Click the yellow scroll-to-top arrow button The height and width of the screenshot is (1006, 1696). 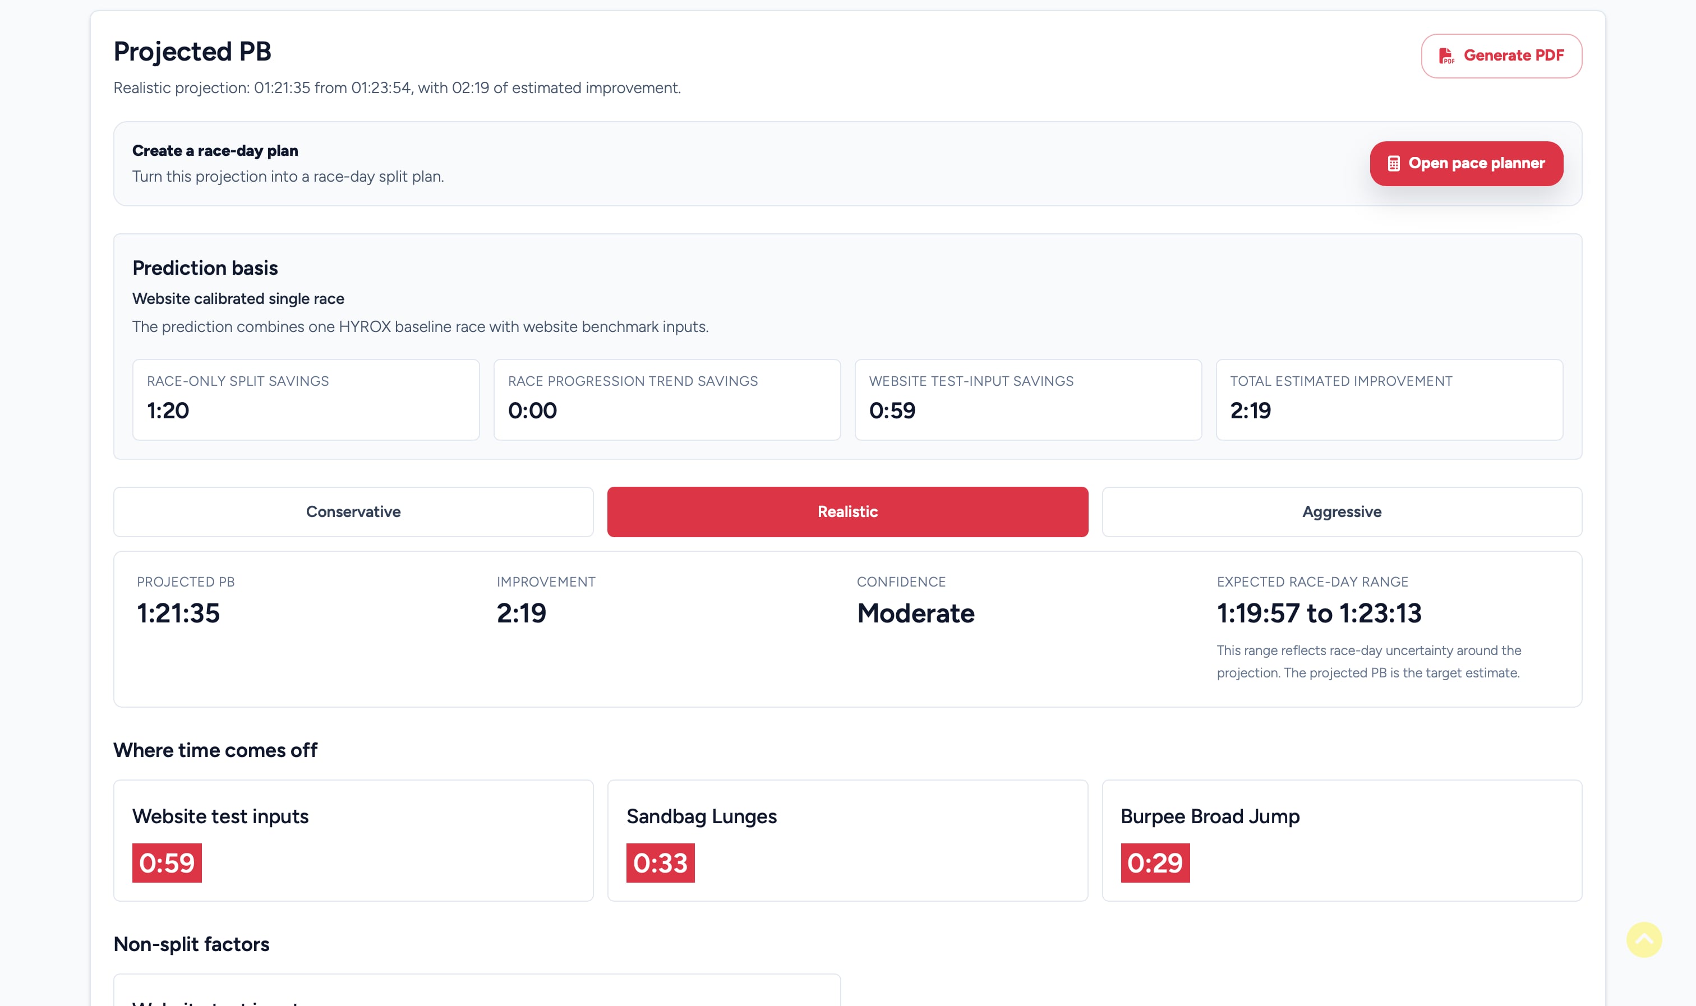pyautogui.click(x=1644, y=940)
